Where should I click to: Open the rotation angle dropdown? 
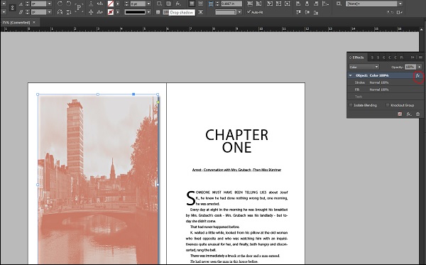pos(49,4)
